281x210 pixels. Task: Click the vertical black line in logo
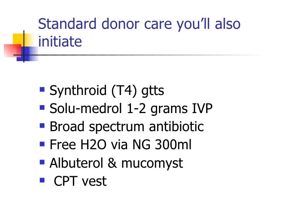(x=24, y=47)
